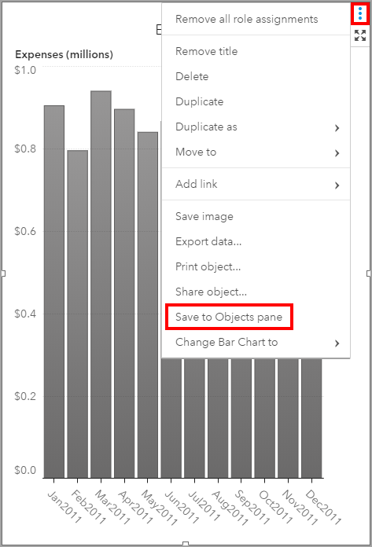The image size is (372, 547).
Task: Select the Jan2011 bar in chart
Action: point(54,292)
